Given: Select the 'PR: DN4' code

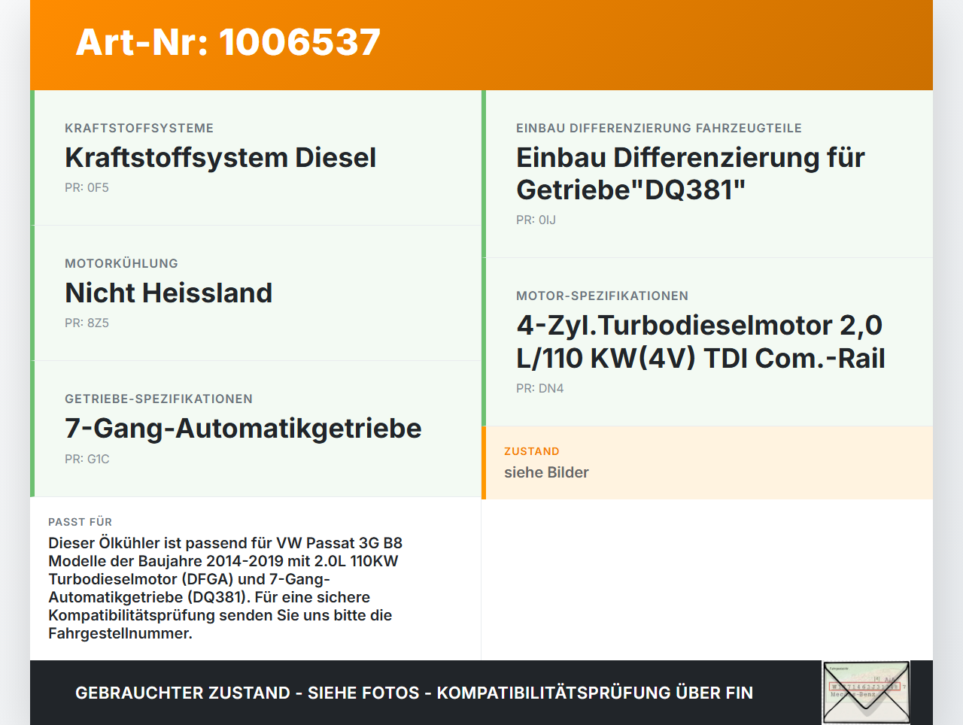Looking at the screenshot, I should tap(539, 388).
